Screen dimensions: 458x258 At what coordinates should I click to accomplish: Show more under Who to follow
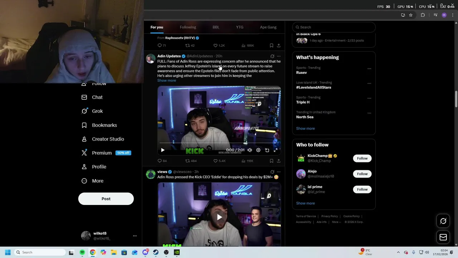pyautogui.click(x=306, y=204)
